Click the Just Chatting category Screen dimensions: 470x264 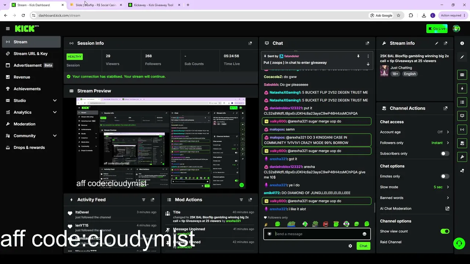click(401, 68)
